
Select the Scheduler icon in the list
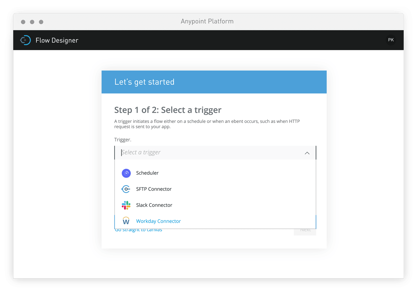126,173
